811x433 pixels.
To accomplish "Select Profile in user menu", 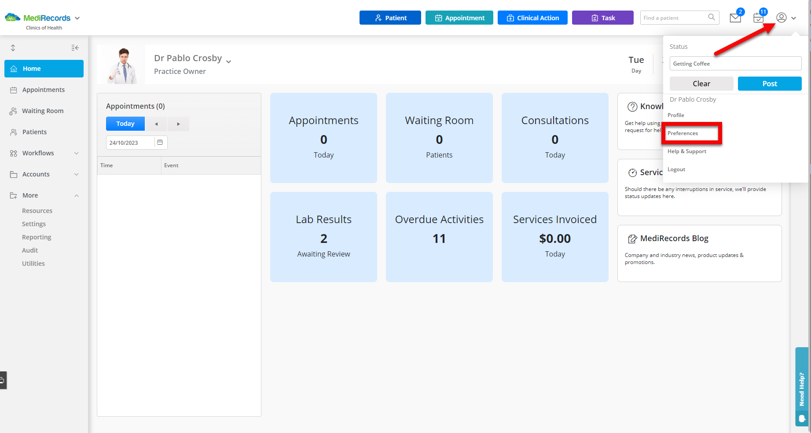I will coord(676,115).
